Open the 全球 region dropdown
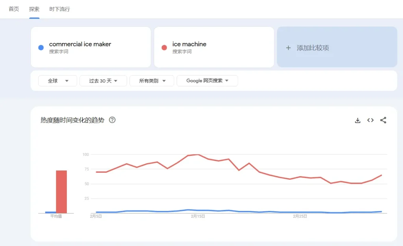 [57, 80]
